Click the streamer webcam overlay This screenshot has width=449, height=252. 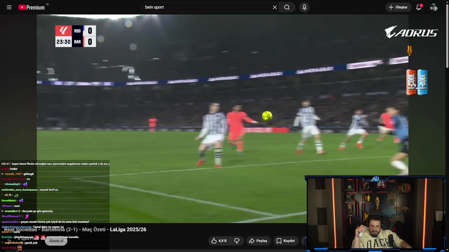click(x=375, y=213)
